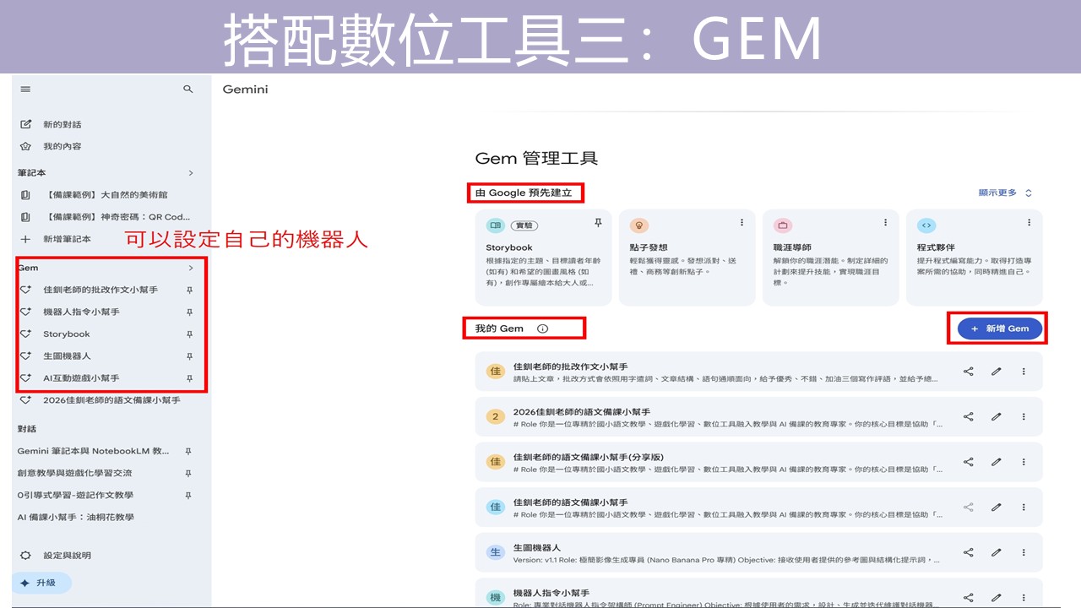The width and height of the screenshot is (1081, 608).
Task: Open more menu for 2026佳釧老師的語文備課小幫手 row
Action: (x=1024, y=416)
